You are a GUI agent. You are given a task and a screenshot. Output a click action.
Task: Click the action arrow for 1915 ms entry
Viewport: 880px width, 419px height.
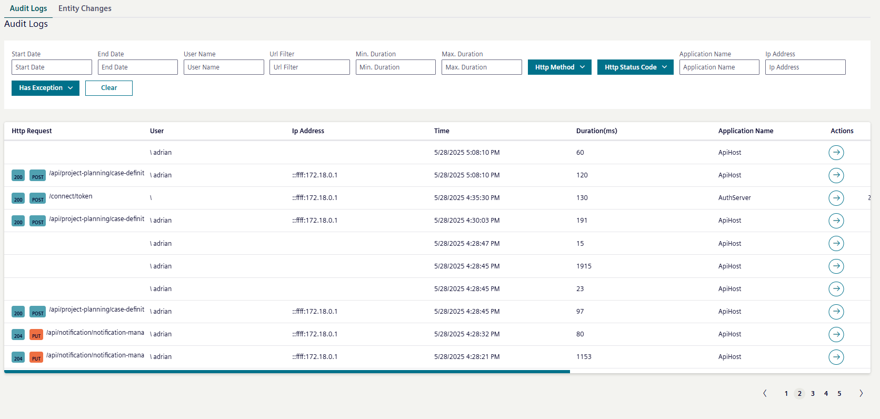836,266
